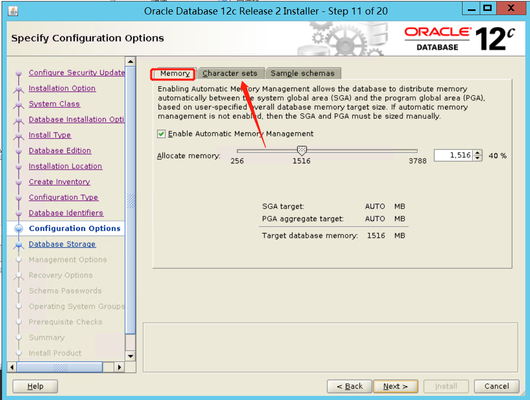Click Next to continue installation

click(396, 386)
